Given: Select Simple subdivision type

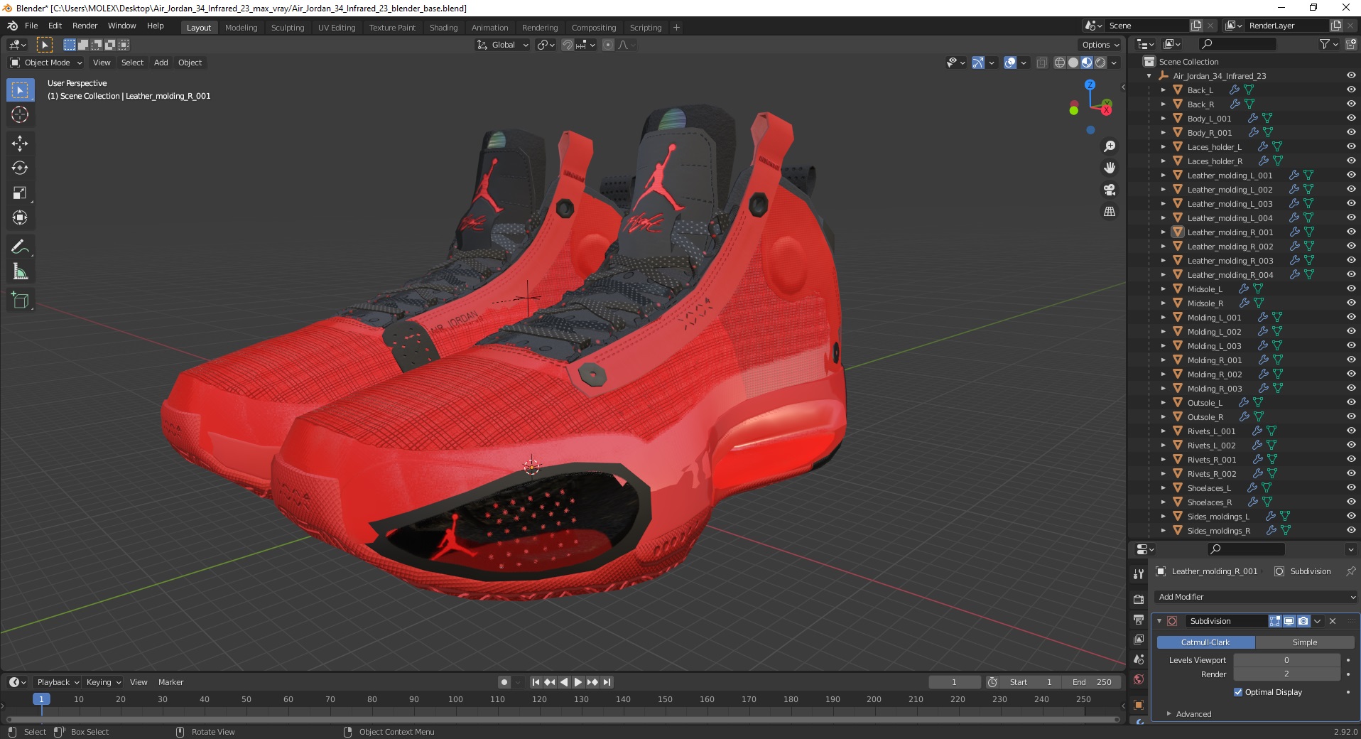Looking at the screenshot, I should 1305,642.
